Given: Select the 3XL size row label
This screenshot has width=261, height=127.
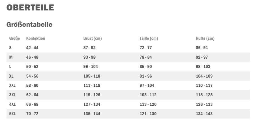Looking at the screenshot, I should click(x=12, y=95).
